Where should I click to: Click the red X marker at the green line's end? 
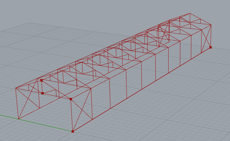point(73,131)
